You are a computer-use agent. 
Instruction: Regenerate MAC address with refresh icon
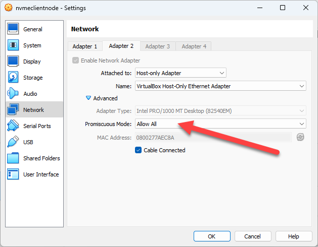(x=300, y=137)
